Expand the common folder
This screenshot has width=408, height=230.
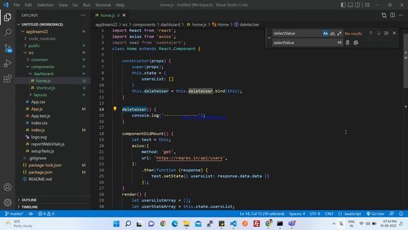(28, 59)
